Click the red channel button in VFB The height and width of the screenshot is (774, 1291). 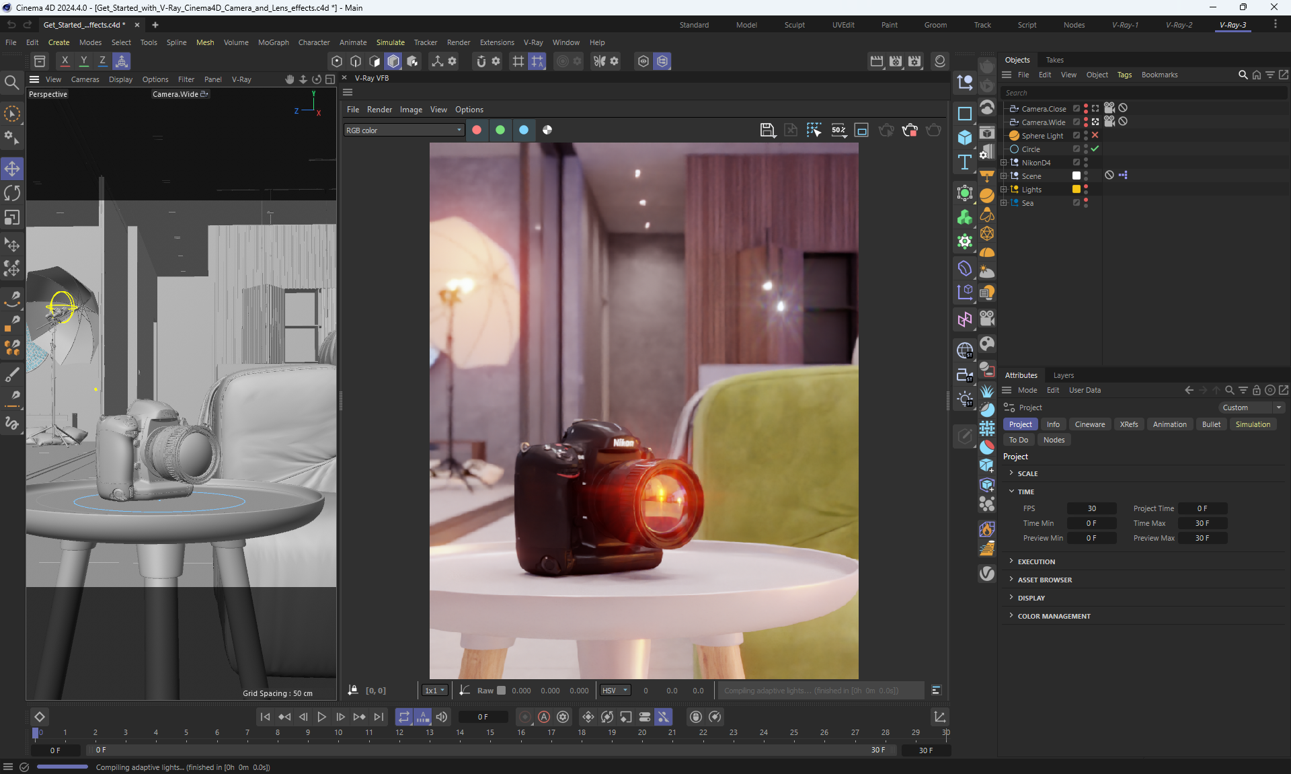477,130
